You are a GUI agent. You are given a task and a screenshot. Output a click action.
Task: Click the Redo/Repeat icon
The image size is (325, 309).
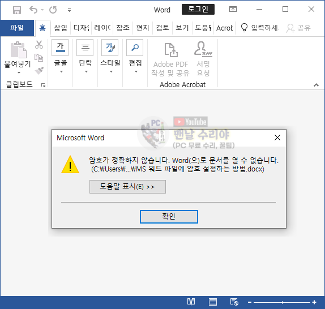click(53, 10)
